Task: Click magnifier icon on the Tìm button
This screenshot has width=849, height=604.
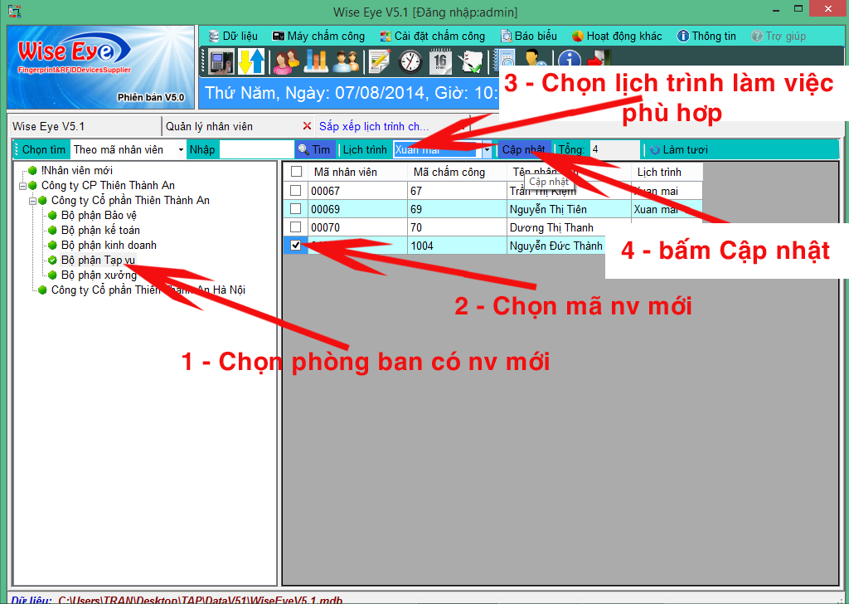Action: (x=303, y=149)
